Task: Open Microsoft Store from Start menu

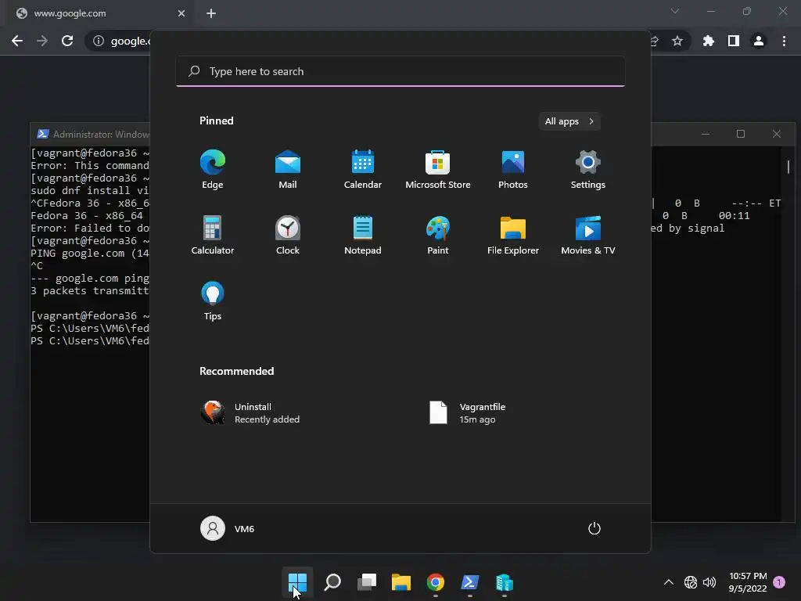Action: (x=438, y=169)
